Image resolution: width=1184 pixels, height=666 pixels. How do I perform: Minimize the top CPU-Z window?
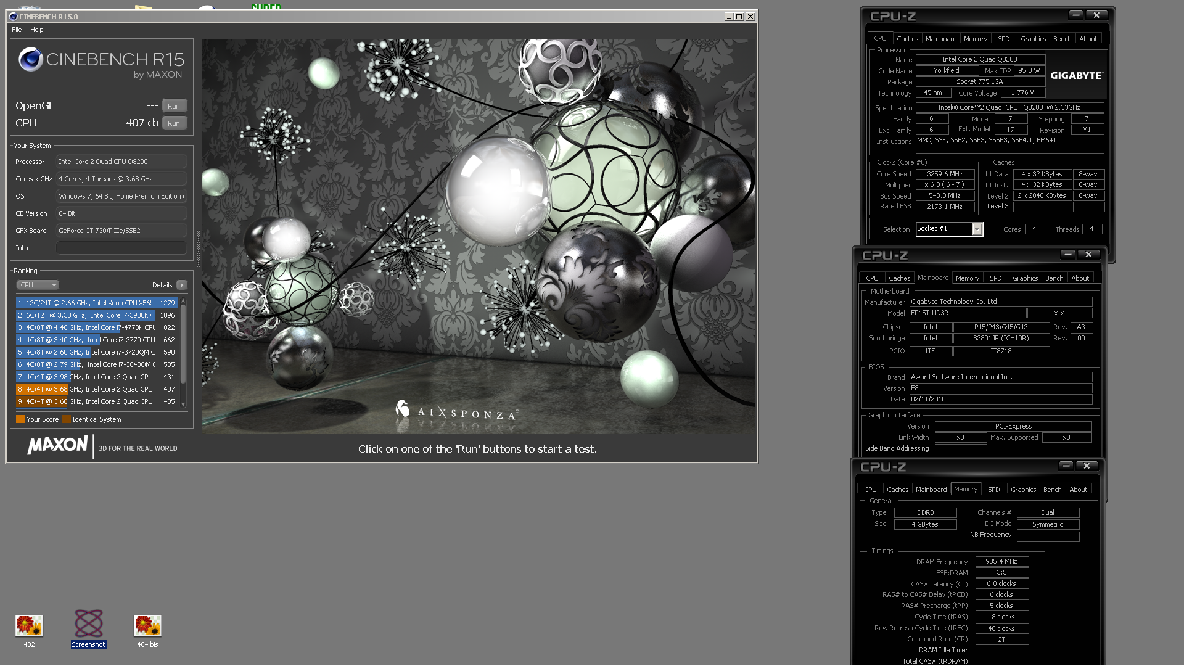coord(1076,15)
